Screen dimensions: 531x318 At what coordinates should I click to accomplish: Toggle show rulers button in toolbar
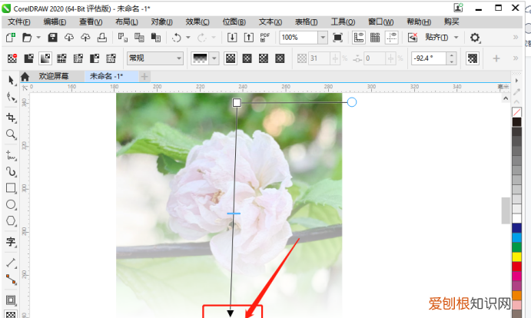pyautogui.click(x=359, y=38)
